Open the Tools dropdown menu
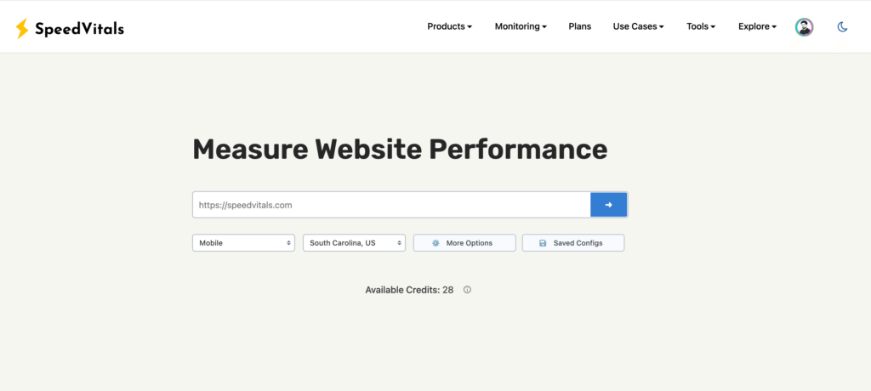Screen dimensions: 871x391 click(701, 26)
